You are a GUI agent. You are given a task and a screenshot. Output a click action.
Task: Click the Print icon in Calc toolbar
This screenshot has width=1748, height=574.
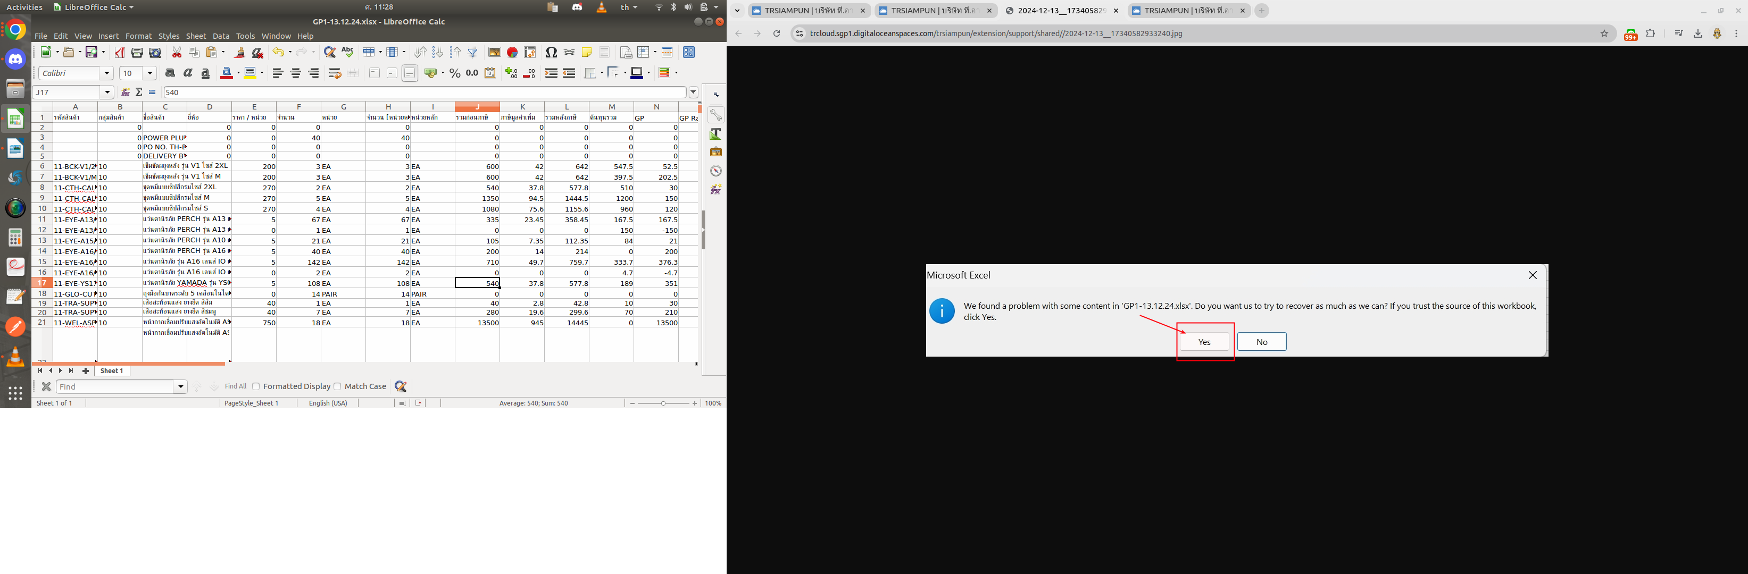137,52
